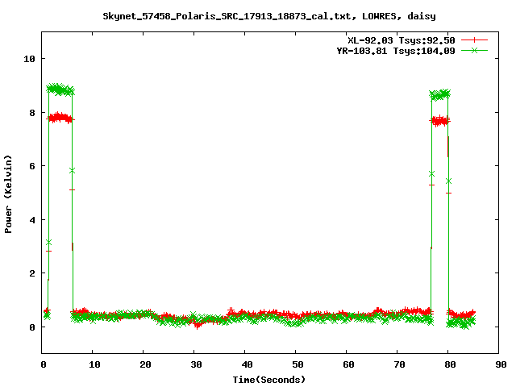Click the Power (Kelvin) y-axis label
Image resolution: width=516 pixels, height=387 pixels.
(x=8, y=194)
